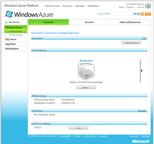Screen dimensions: 154x144
Task: Click the green plus New Service icon
Action: point(6,22)
